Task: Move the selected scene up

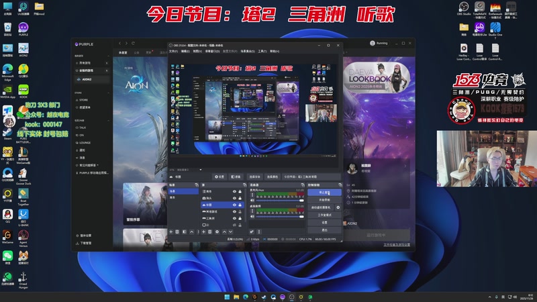Action: point(191,232)
